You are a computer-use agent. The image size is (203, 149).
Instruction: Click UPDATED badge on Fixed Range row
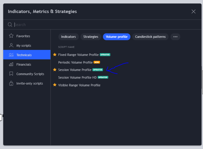(x=105, y=55)
